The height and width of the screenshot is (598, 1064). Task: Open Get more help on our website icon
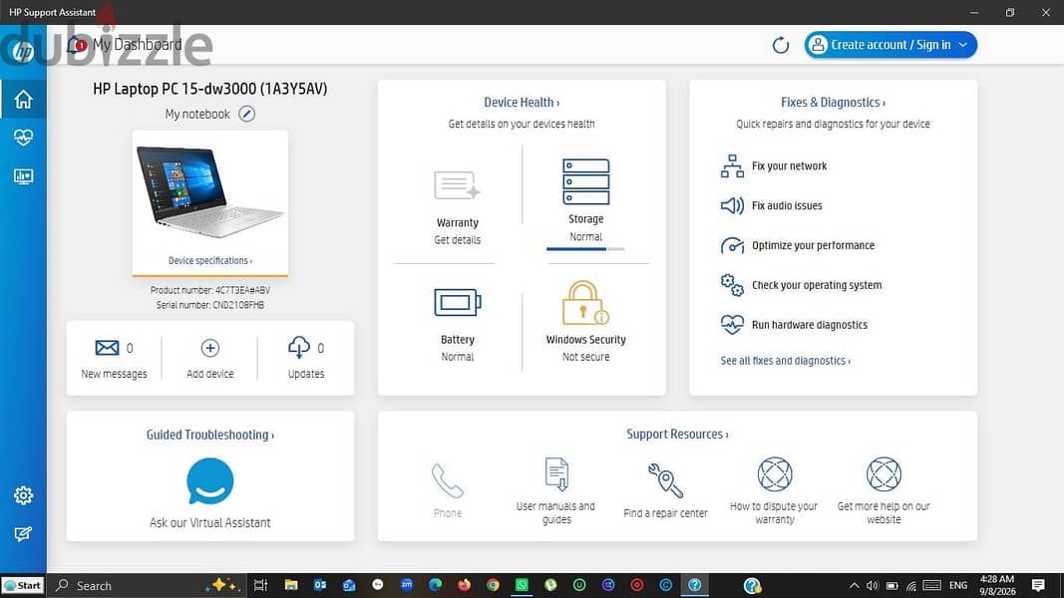(884, 474)
